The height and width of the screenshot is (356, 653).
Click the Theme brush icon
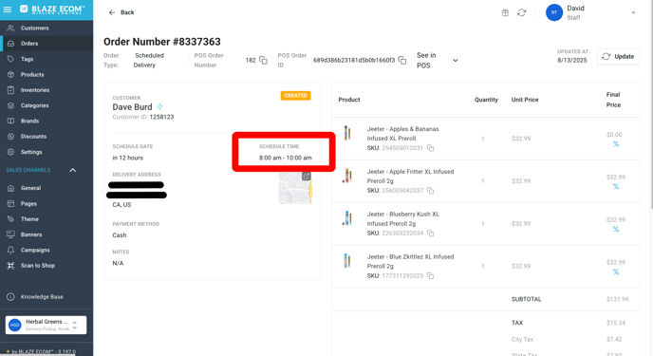[10, 219]
